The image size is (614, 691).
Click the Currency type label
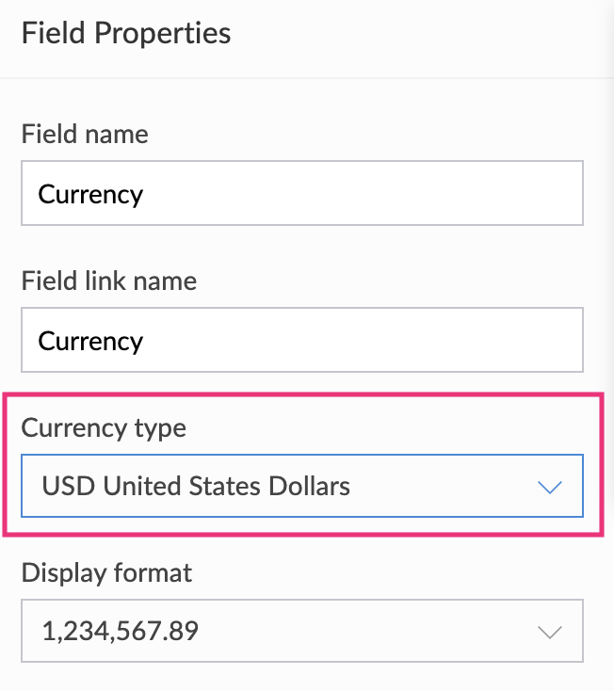[x=104, y=427]
